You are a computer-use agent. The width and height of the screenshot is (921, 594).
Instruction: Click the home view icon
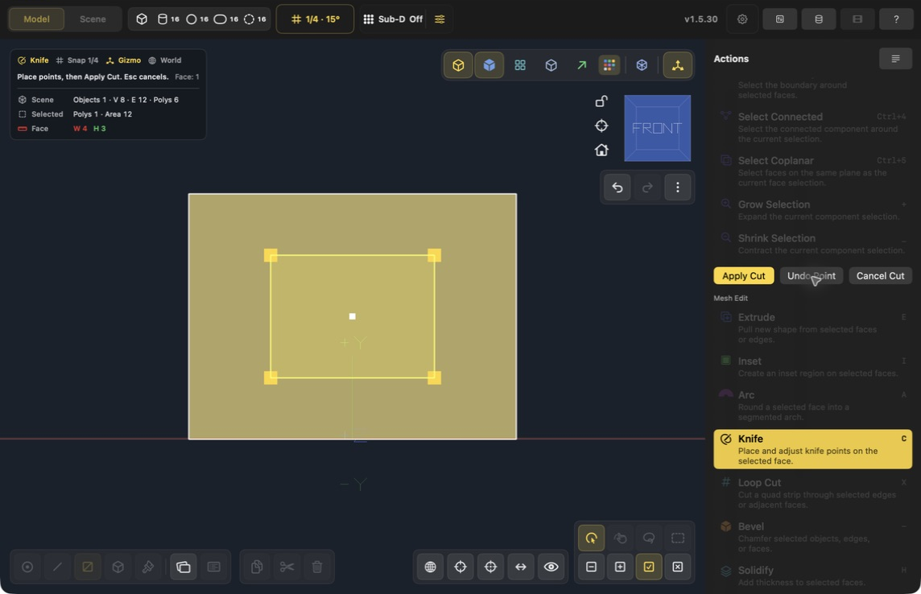pos(601,151)
